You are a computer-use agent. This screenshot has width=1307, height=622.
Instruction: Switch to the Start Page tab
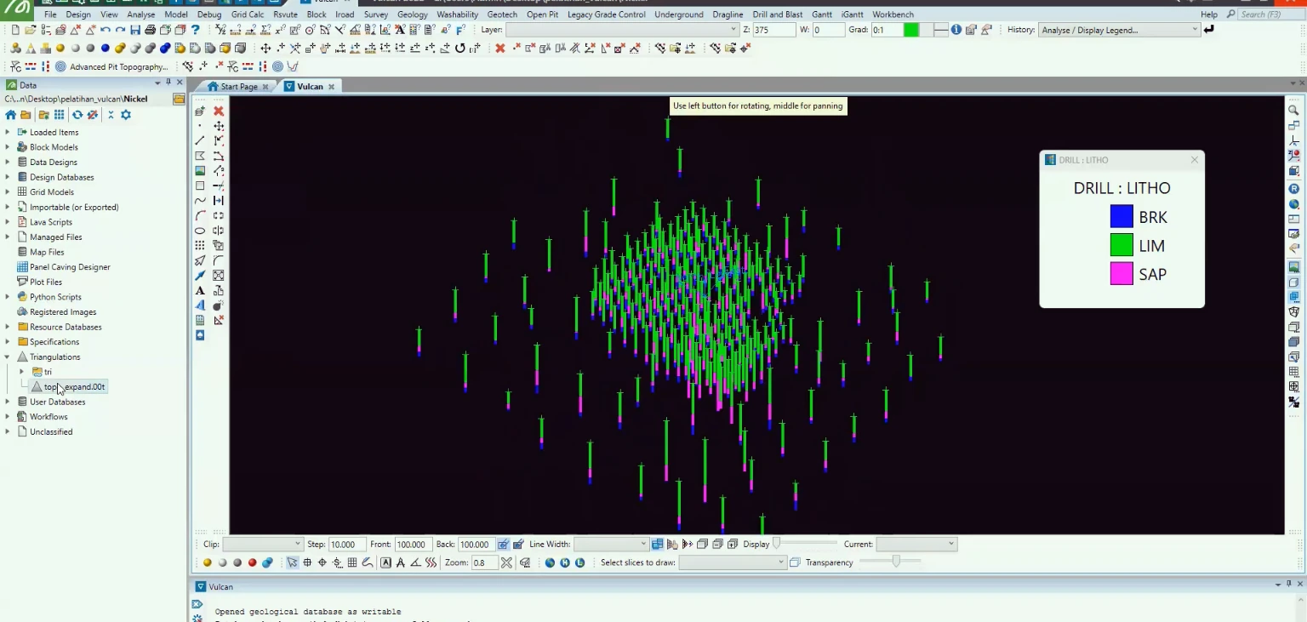pyautogui.click(x=238, y=87)
